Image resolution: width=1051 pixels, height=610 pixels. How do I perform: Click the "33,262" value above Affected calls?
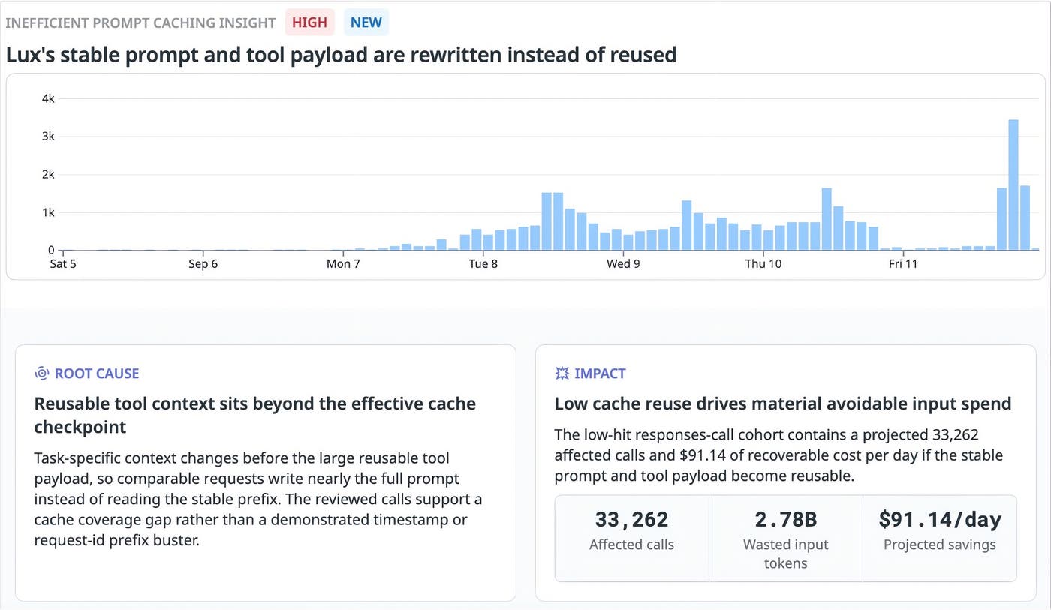[631, 519]
